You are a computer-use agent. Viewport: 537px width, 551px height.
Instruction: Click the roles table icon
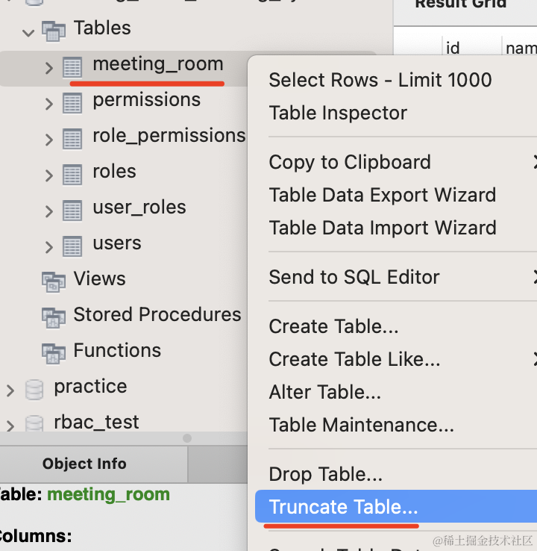[72, 175]
